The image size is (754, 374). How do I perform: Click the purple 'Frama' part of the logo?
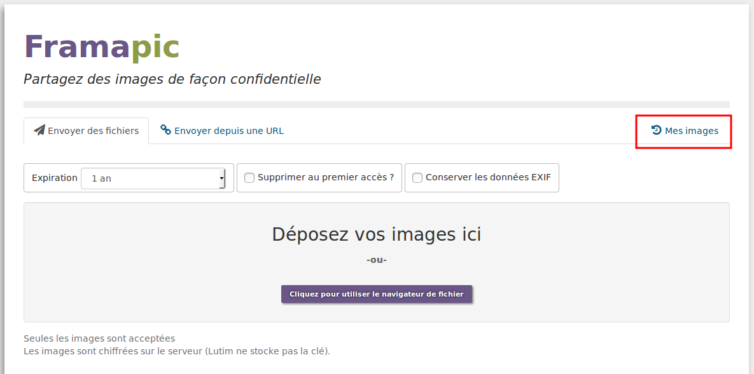click(78, 47)
